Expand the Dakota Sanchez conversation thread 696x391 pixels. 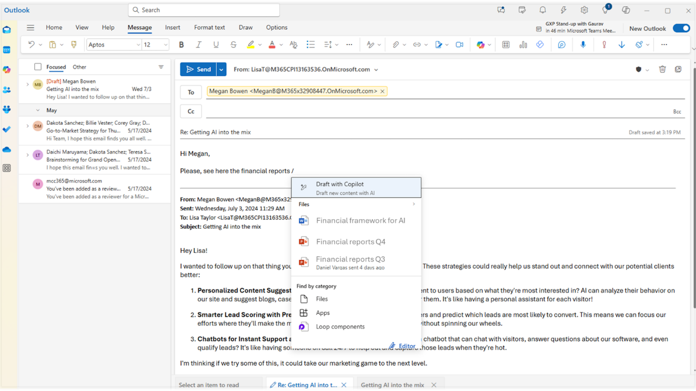pyautogui.click(x=27, y=126)
